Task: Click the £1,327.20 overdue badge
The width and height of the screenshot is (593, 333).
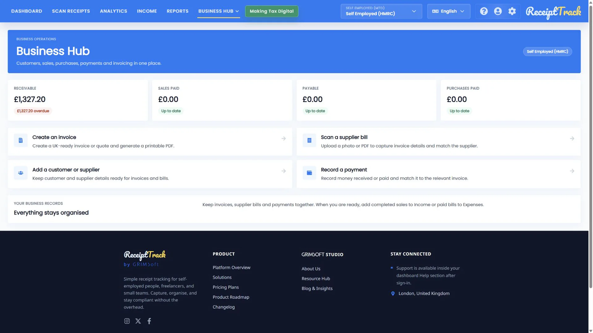Action: coord(33,111)
